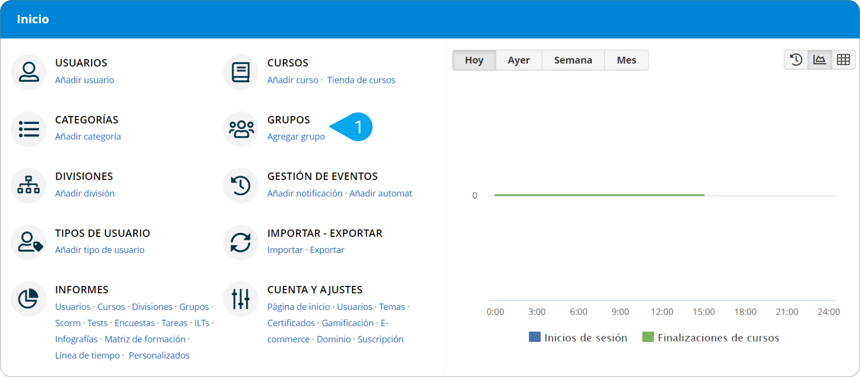Open the Dominio settings link

click(334, 339)
